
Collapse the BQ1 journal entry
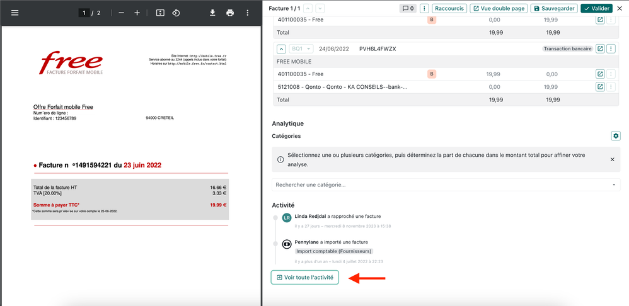point(280,49)
